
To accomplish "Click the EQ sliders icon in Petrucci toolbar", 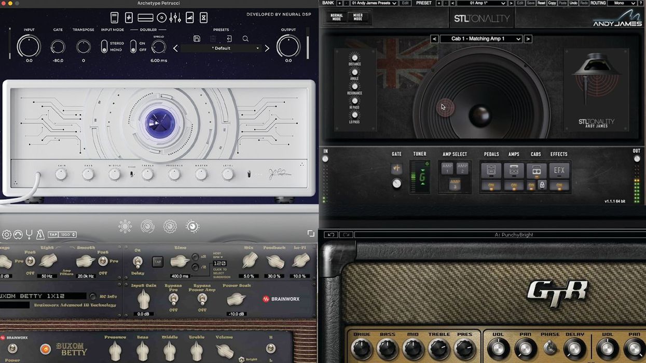I will [x=175, y=17].
